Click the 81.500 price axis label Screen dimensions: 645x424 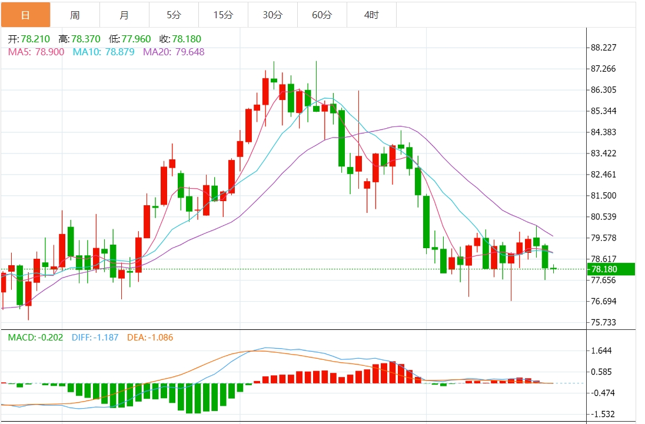(x=603, y=196)
